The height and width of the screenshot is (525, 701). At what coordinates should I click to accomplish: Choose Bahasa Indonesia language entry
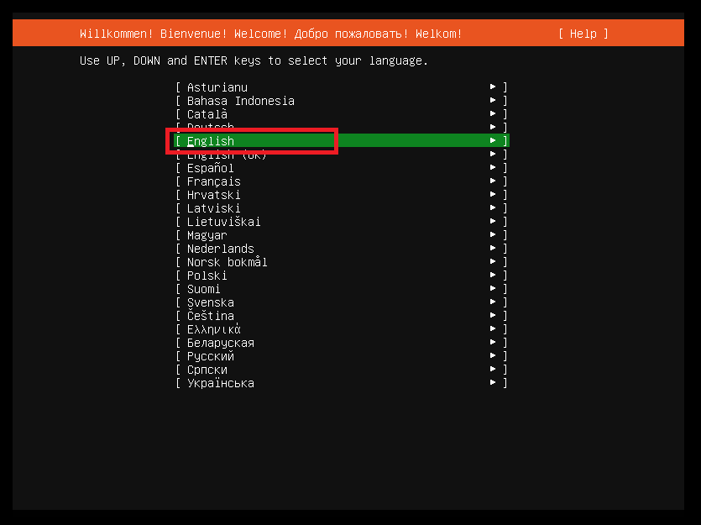[x=240, y=101]
